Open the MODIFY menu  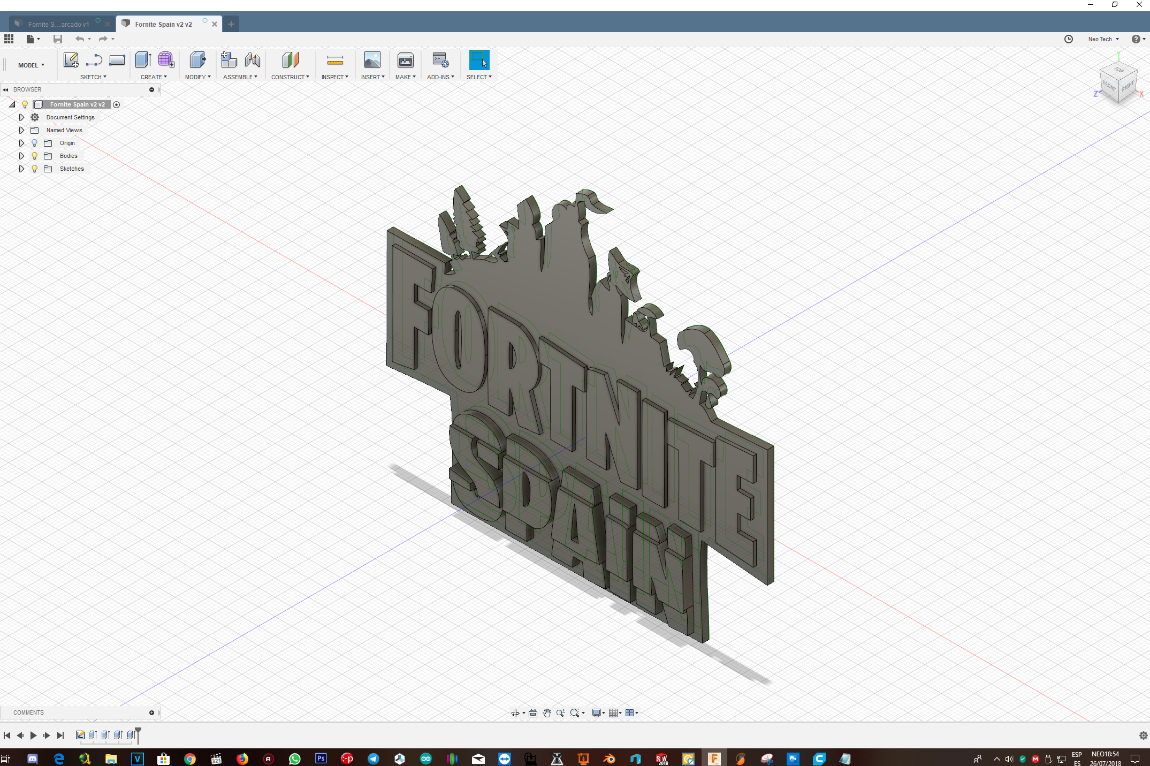197,77
